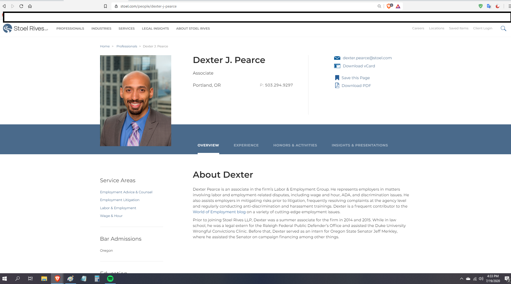Open Labor & Employment service link
511x284 pixels.
(118, 208)
